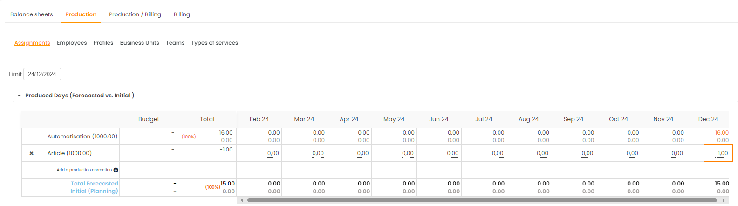738x206 pixels.
Task: Edit Article value for Dec 24
Action: (721, 153)
